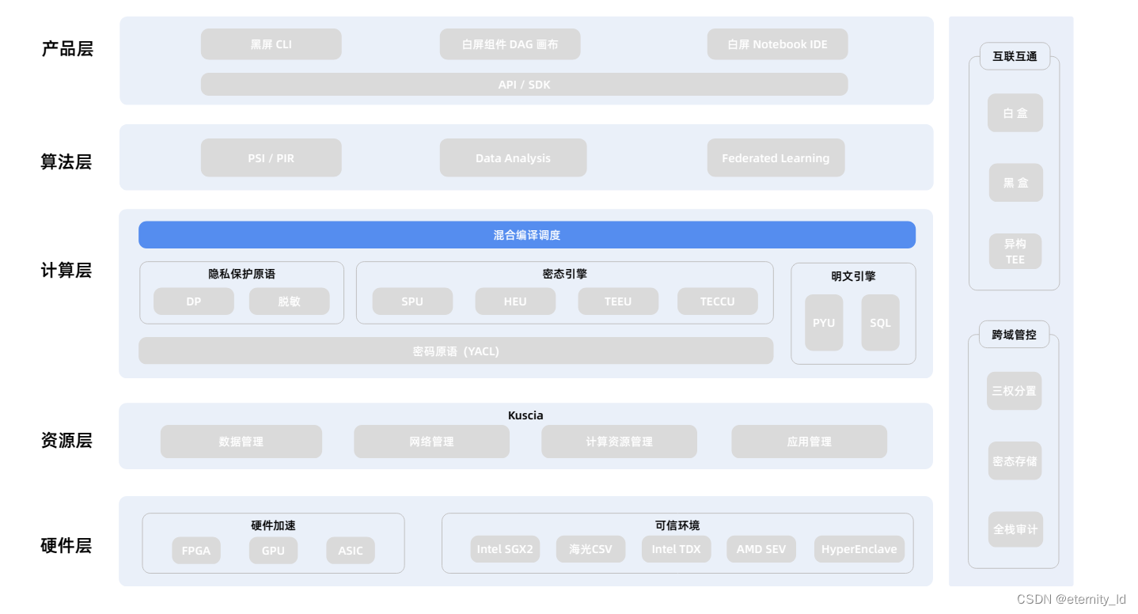Click the 可信环境 group title
The image size is (1138, 614).
coord(677,525)
